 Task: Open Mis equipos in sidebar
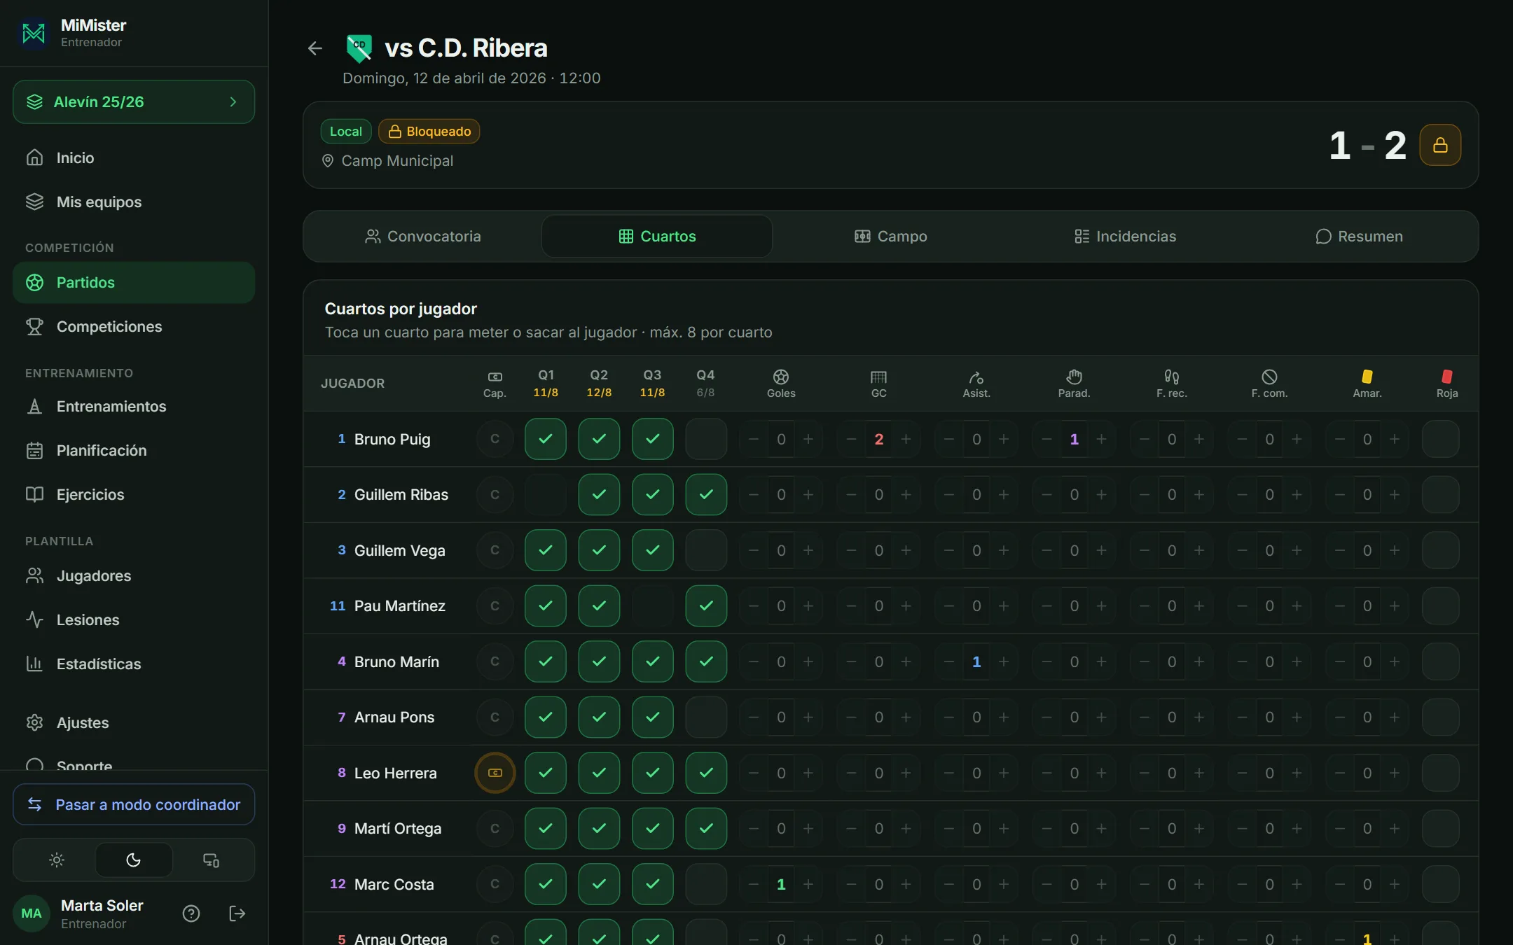[x=134, y=202]
